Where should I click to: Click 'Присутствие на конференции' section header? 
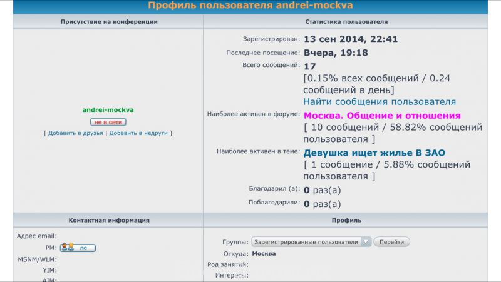pos(109,21)
